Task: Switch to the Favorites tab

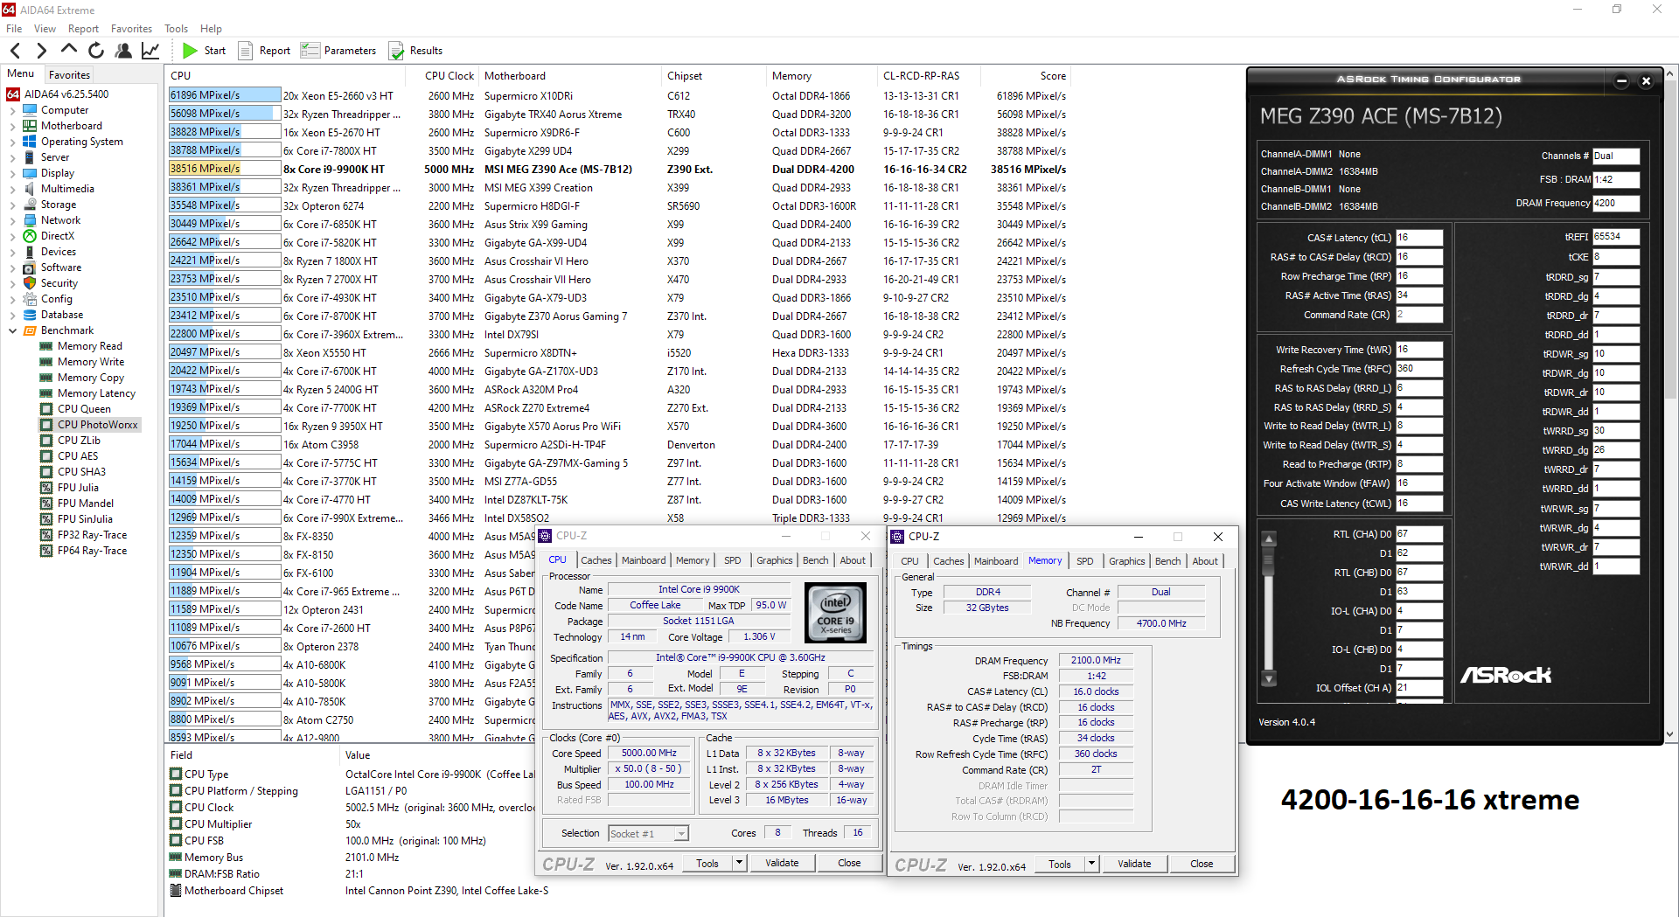Action: [x=69, y=75]
